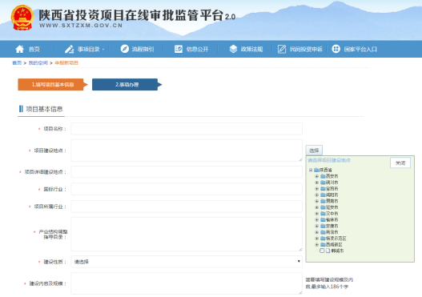The height and width of the screenshot is (297, 422).
Task: Click the folder icon of 榆林市
Action: click(323, 220)
